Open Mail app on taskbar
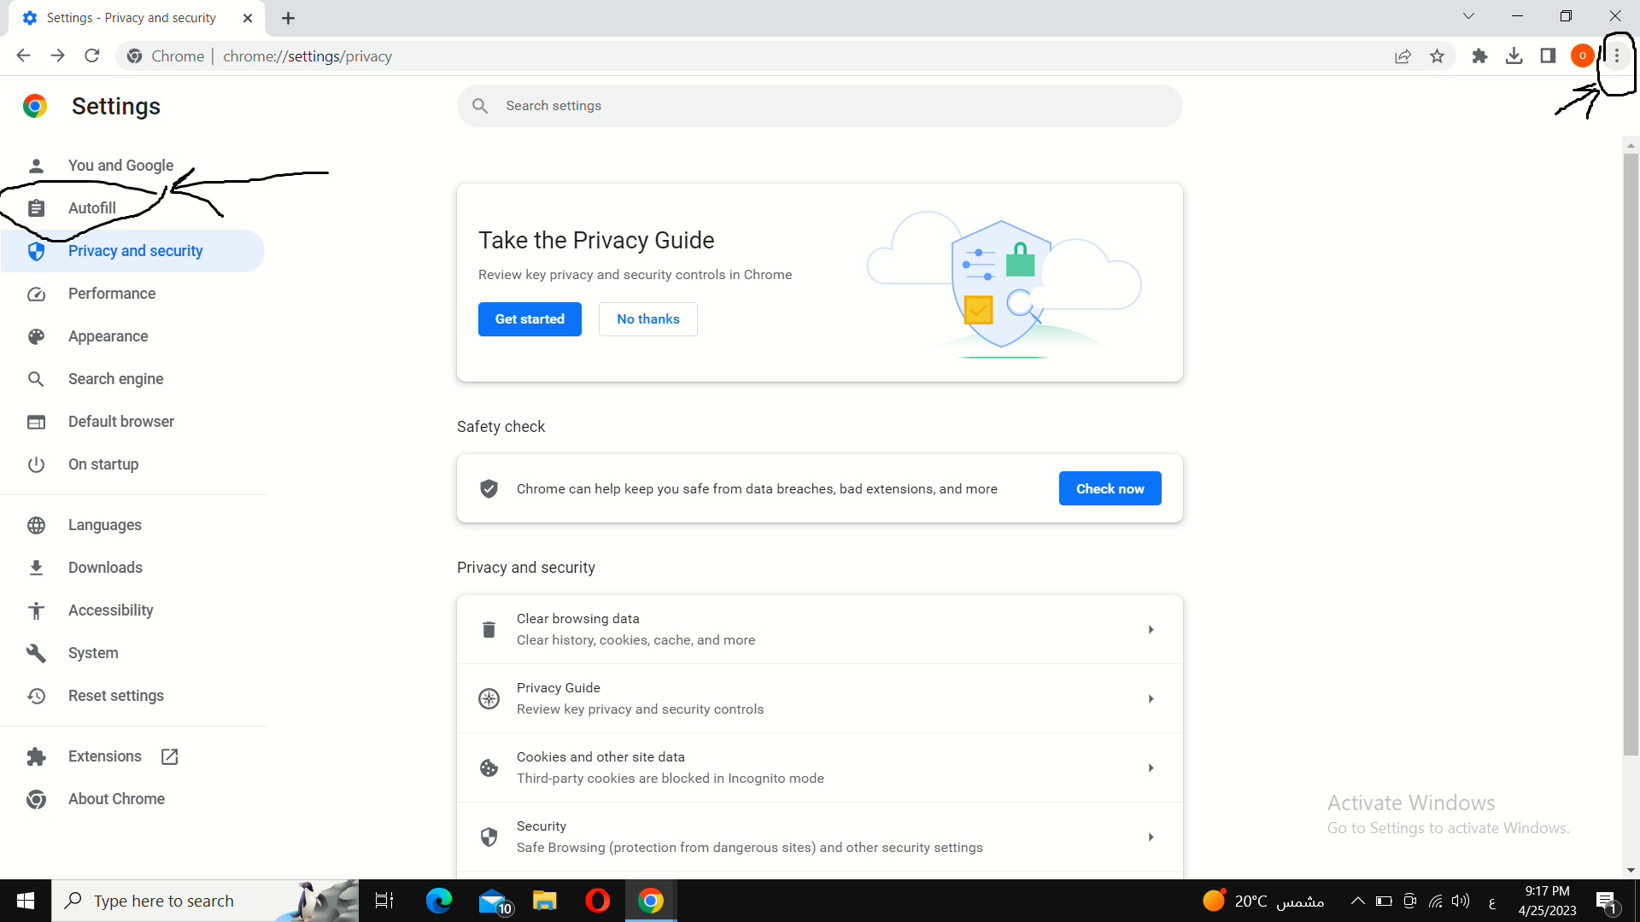This screenshot has height=922, width=1640. coord(494,901)
